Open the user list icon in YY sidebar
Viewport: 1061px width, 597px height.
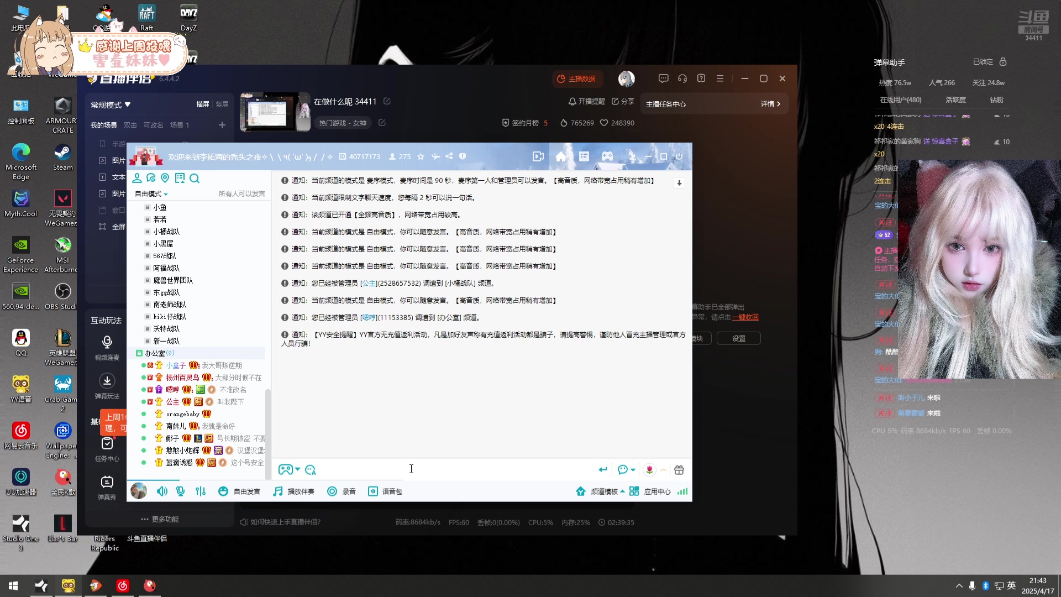pos(136,178)
